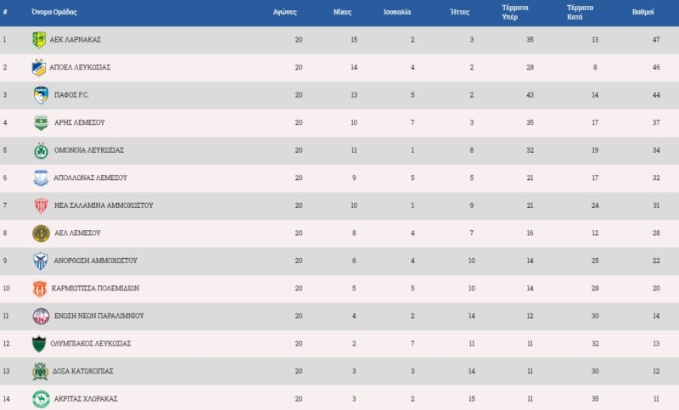Click ΑΠΟΕΛ ΛΕΥΚΩΣΙΑΣ goals against value 8

(x=596, y=68)
